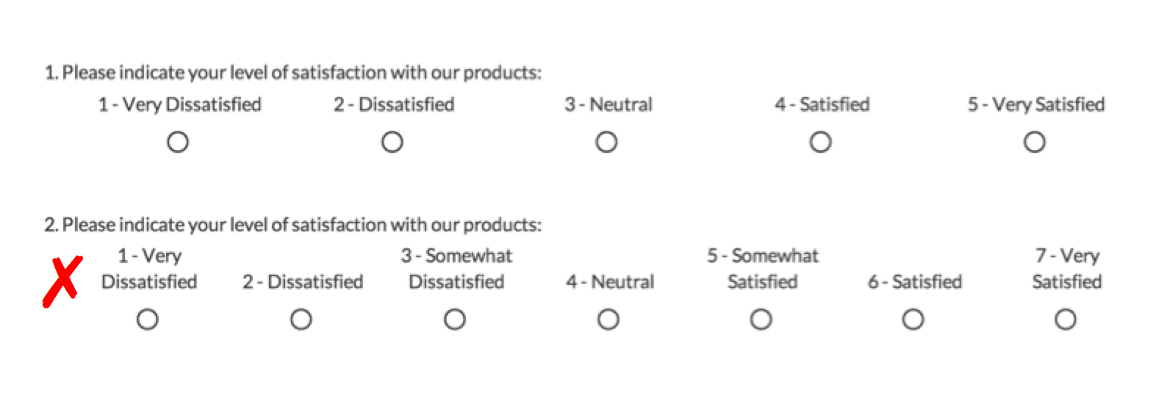Select 4 - Neutral radio in question 2
Screen dimensions: 1167x407
point(608,320)
